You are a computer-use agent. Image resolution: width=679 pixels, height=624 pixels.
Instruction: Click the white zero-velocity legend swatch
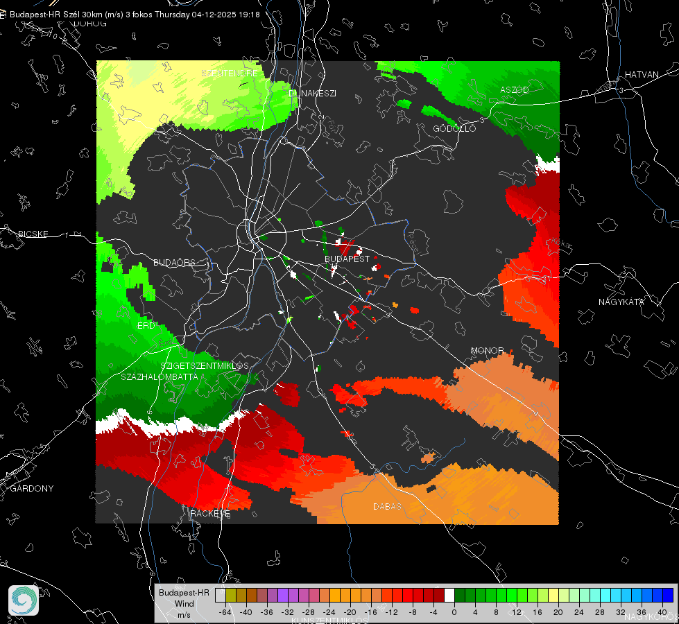pos(449,596)
